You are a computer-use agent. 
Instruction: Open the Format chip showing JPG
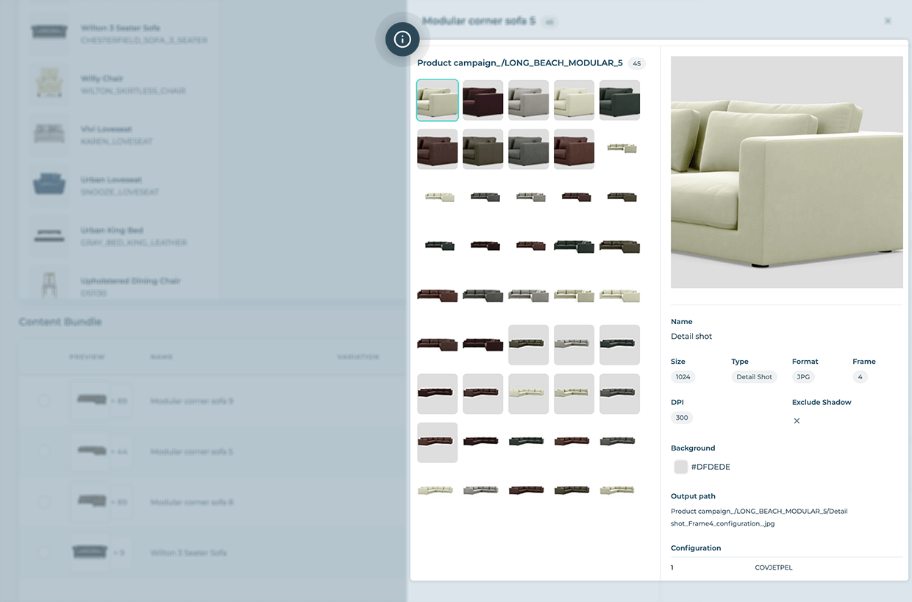[802, 376]
